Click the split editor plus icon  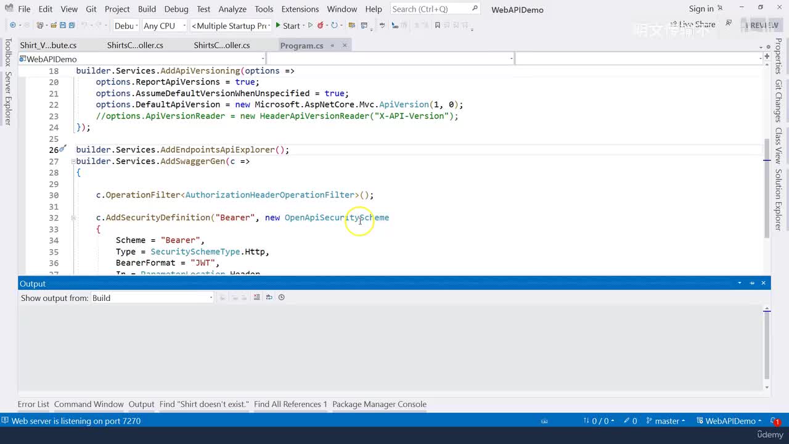click(766, 57)
